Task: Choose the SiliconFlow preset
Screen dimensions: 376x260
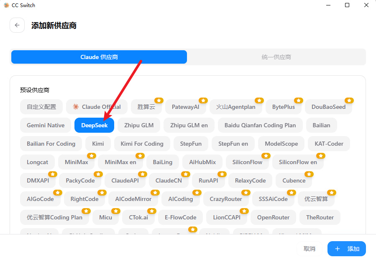Action: 247,162
